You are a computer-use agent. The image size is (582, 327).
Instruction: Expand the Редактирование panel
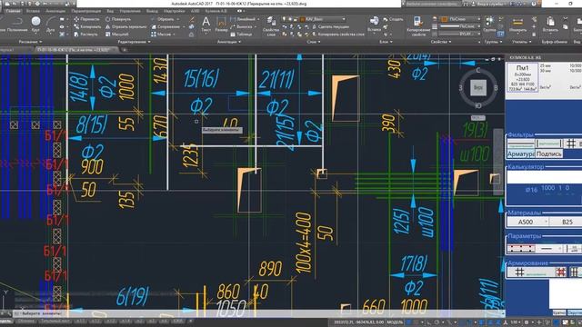tap(134, 42)
